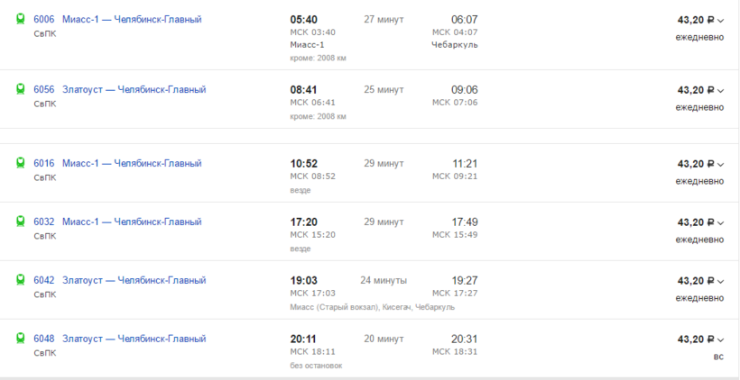Follow the 6016 Миасс-1 — Челябинск-Главный link
Viewport: 740px width, 380px height.
coord(117,163)
